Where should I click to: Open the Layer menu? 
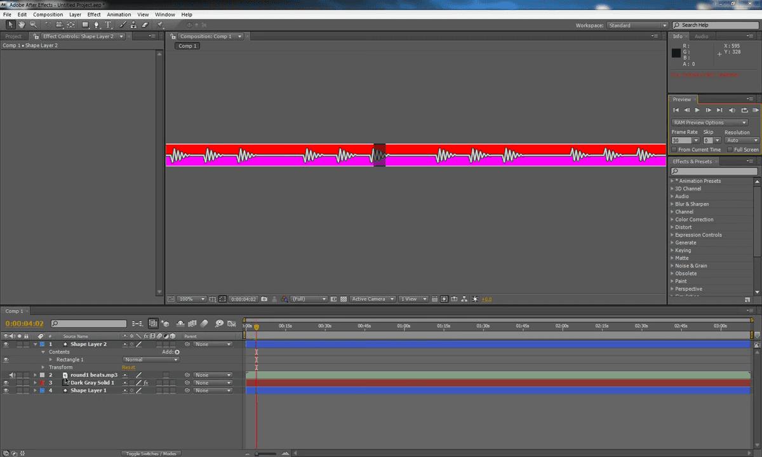coord(75,14)
